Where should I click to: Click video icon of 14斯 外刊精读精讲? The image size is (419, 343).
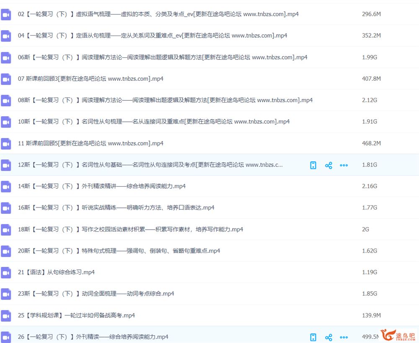coord(6,187)
